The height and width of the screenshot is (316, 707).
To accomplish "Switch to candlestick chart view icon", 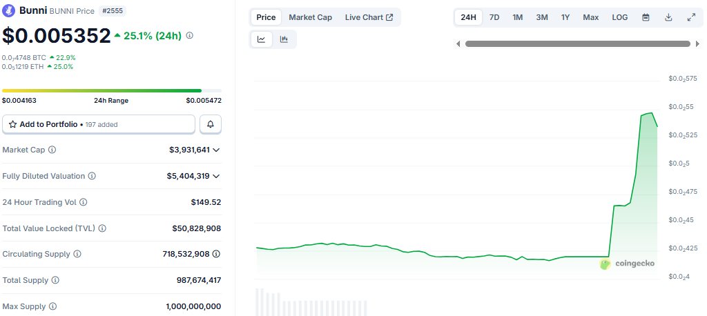I will pos(284,39).
